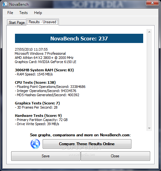
Task: Click 3D Frames Per Second: 28
Action: click(36, 107)
